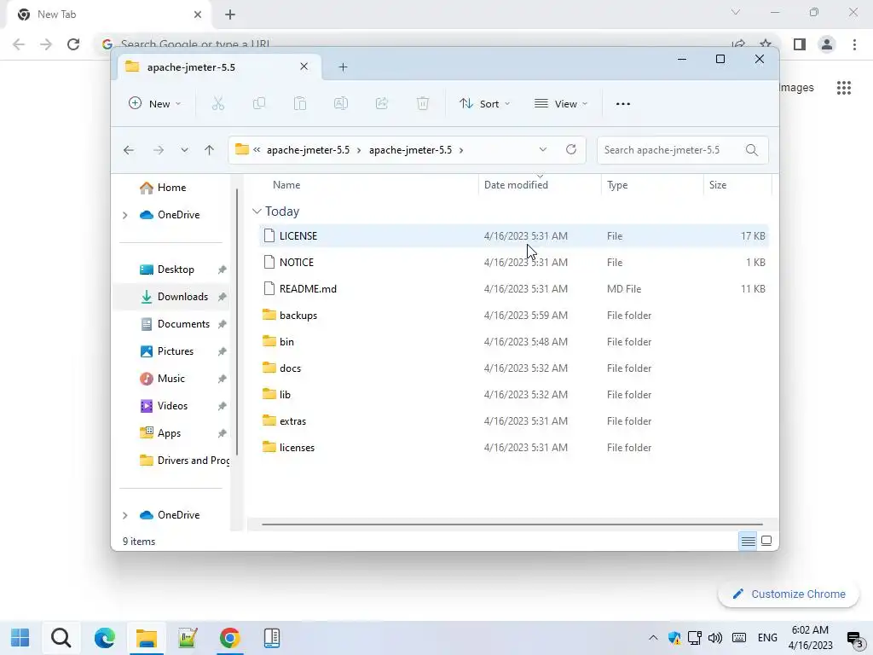Screen dimensions: 873x655
Task: Open Windows Start menu
Action: click(20, 638)
